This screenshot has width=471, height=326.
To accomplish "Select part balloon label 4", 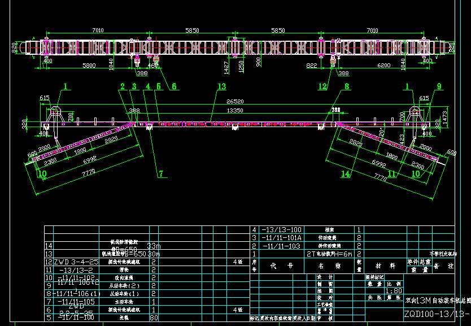I will [148, 86].
